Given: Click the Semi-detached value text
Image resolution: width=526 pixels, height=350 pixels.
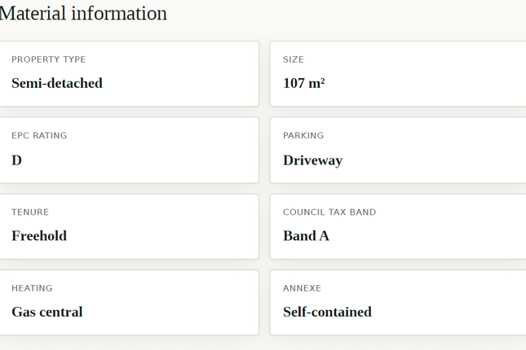Looking at the screenshot, I should pyautogui.click(x=57, y=83).
